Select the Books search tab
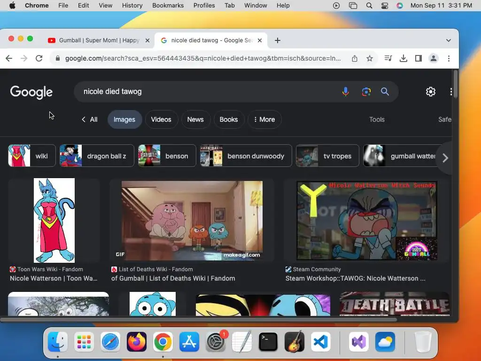481x361 pixels. (229, 119)
